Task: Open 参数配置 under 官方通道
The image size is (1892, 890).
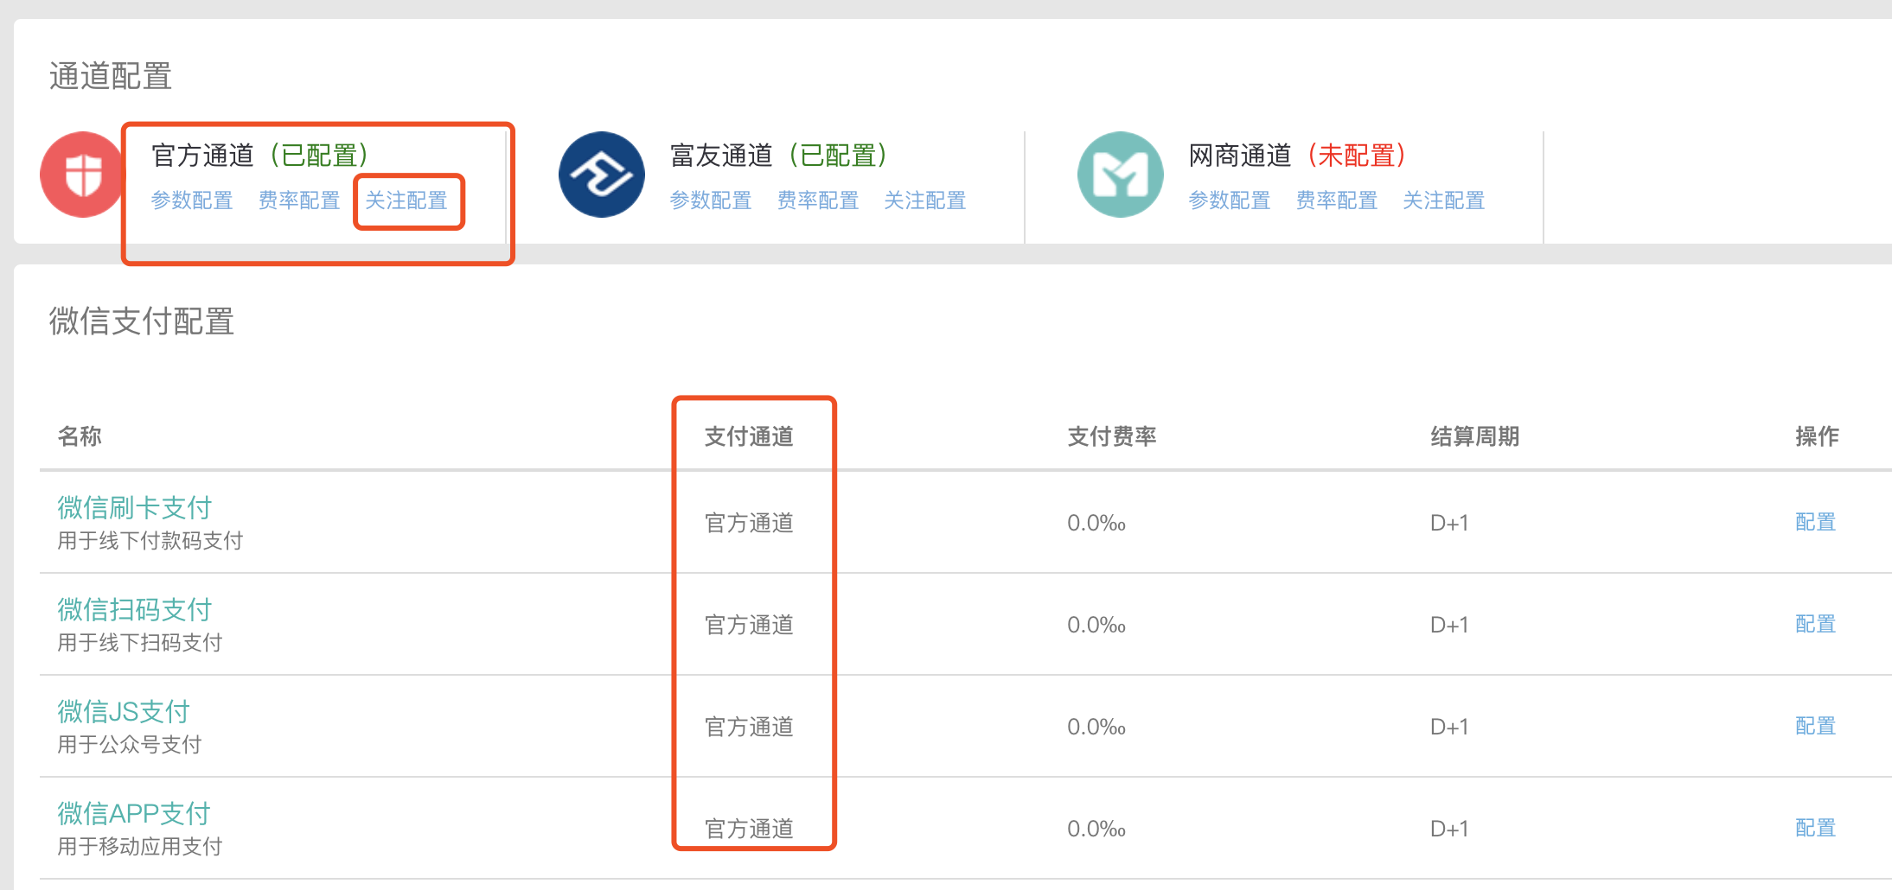Action: coord(192,200)
